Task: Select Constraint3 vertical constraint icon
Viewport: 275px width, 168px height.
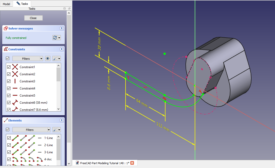Action: coord(15,81)
